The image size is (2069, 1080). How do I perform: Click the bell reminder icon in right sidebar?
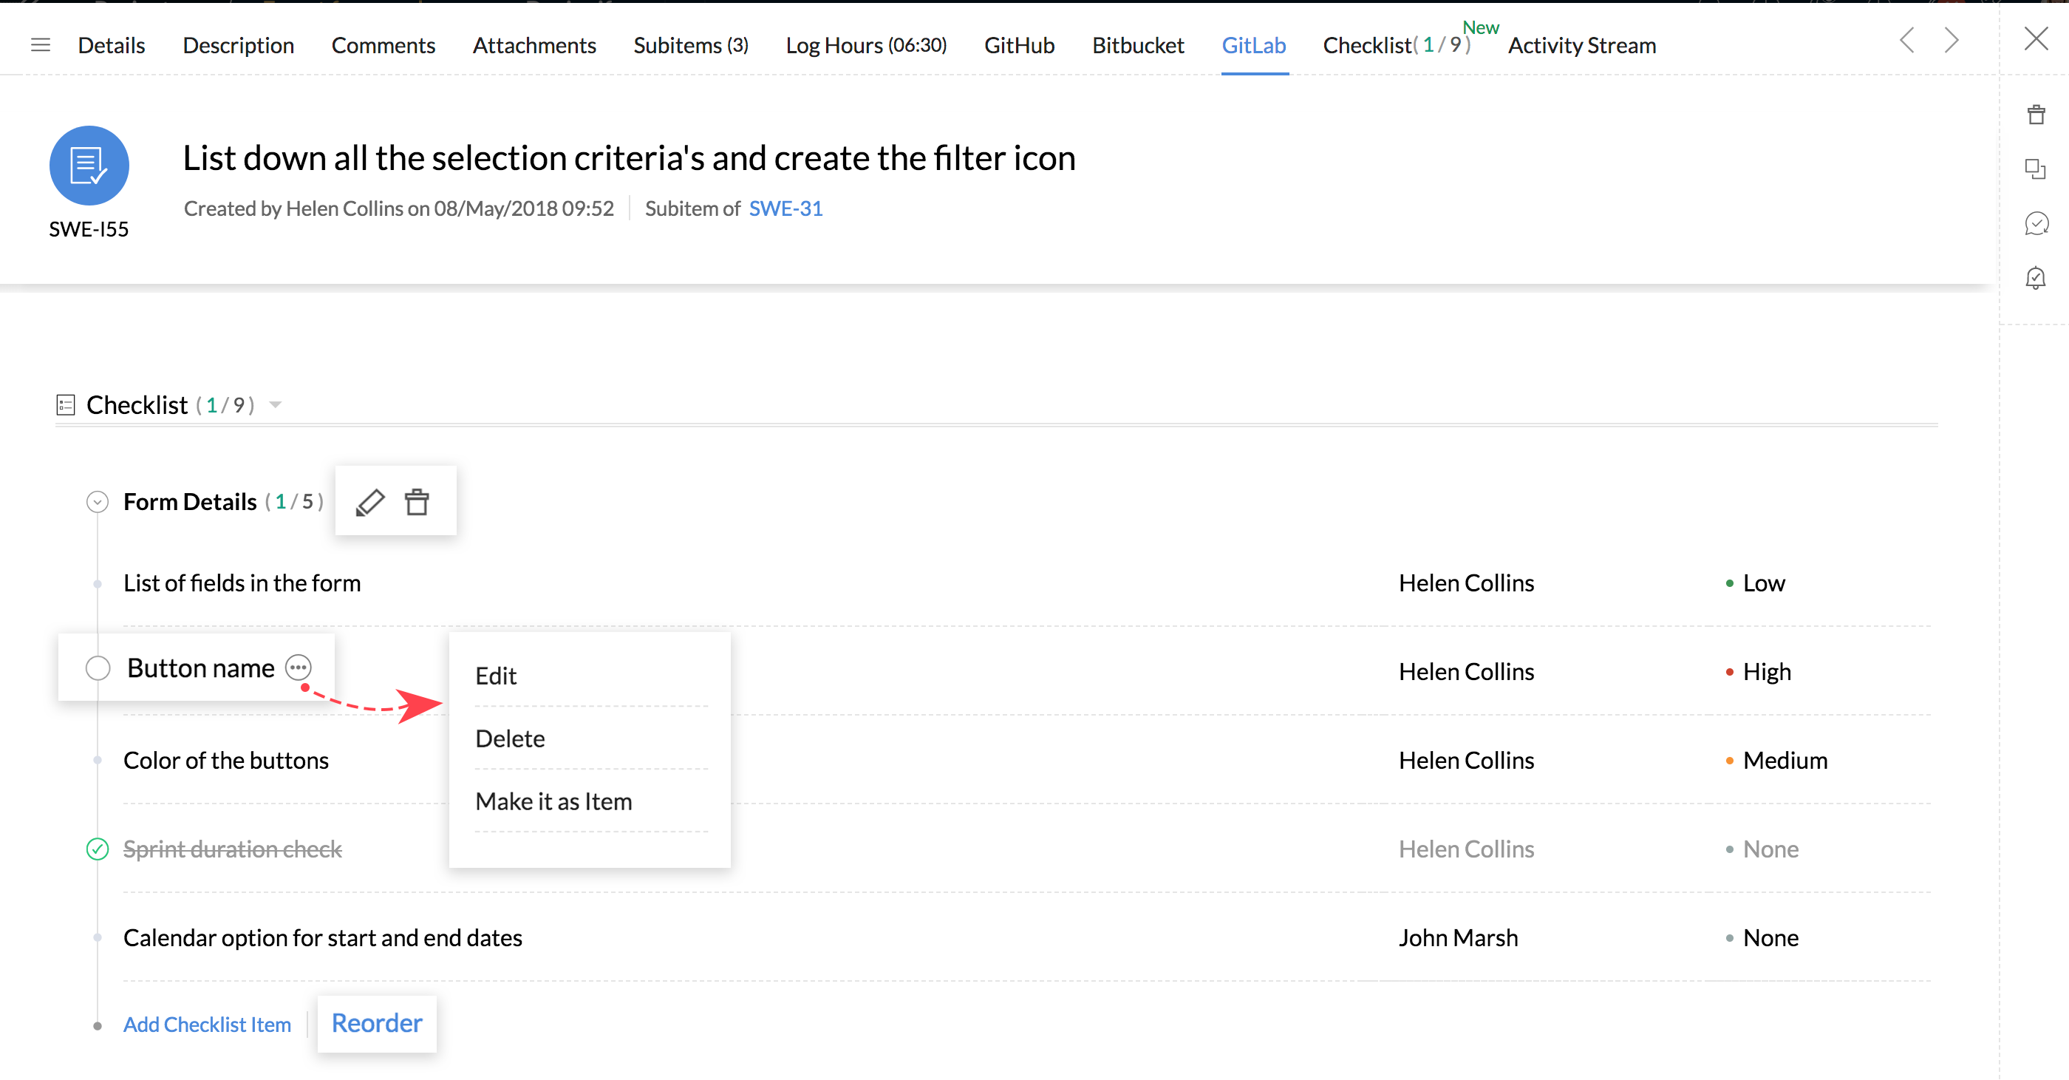click(x=2035, y=278)
